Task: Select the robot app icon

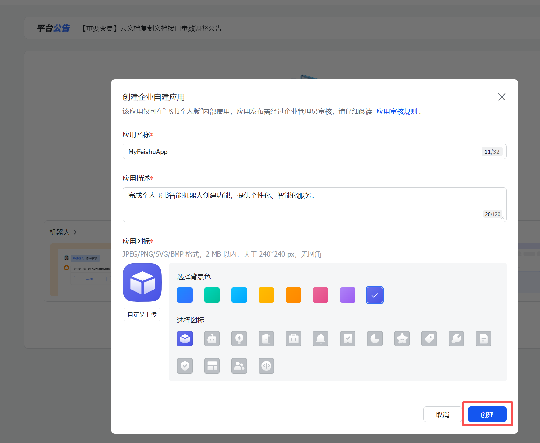Action: 212,339
